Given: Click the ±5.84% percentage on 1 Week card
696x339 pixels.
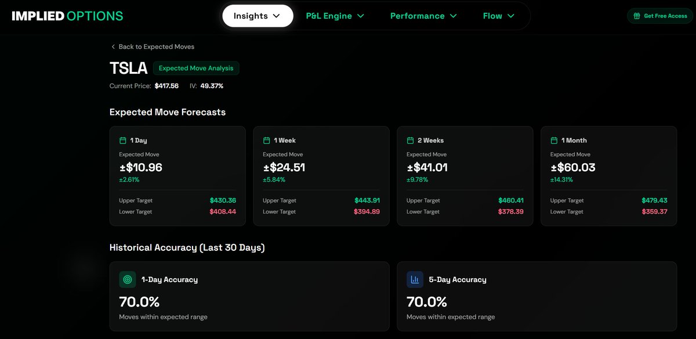Looking at the screenshot, I should (274, 180).
